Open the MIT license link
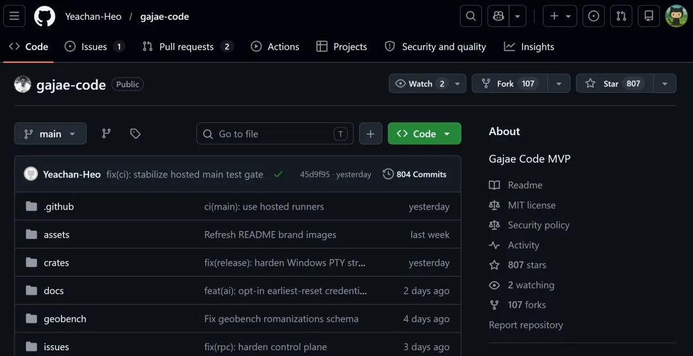This screenshot has height=356, width=693. tap(522, 205)
